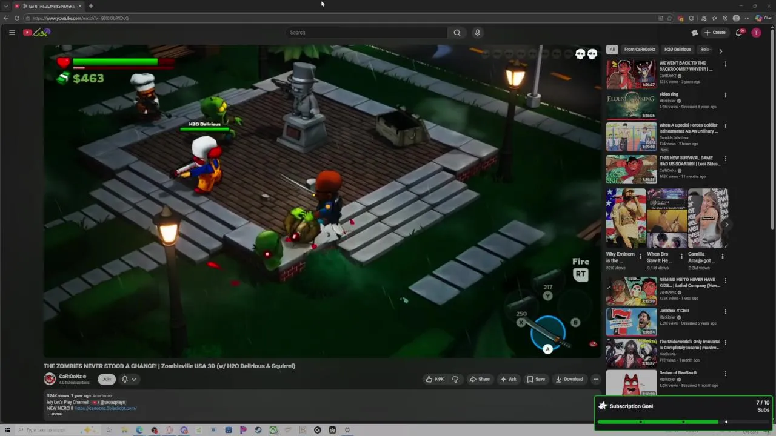Open the CaRtOoNz channel name link
The image size is (776, 436).
click(x=70, y=377)
